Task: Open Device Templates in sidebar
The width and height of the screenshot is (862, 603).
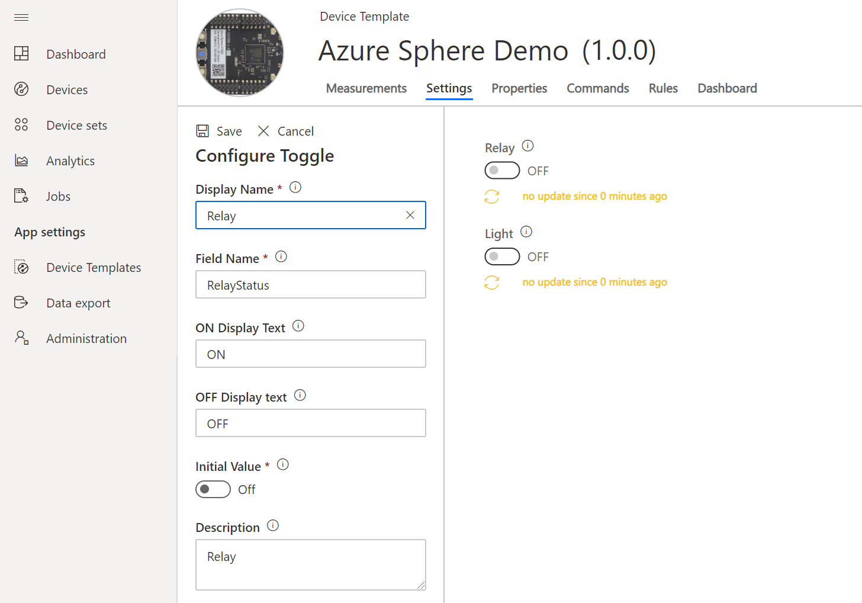Action: pos(94,268)
